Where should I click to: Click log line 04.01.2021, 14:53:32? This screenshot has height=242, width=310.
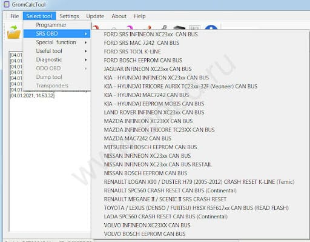click(32, 95)
